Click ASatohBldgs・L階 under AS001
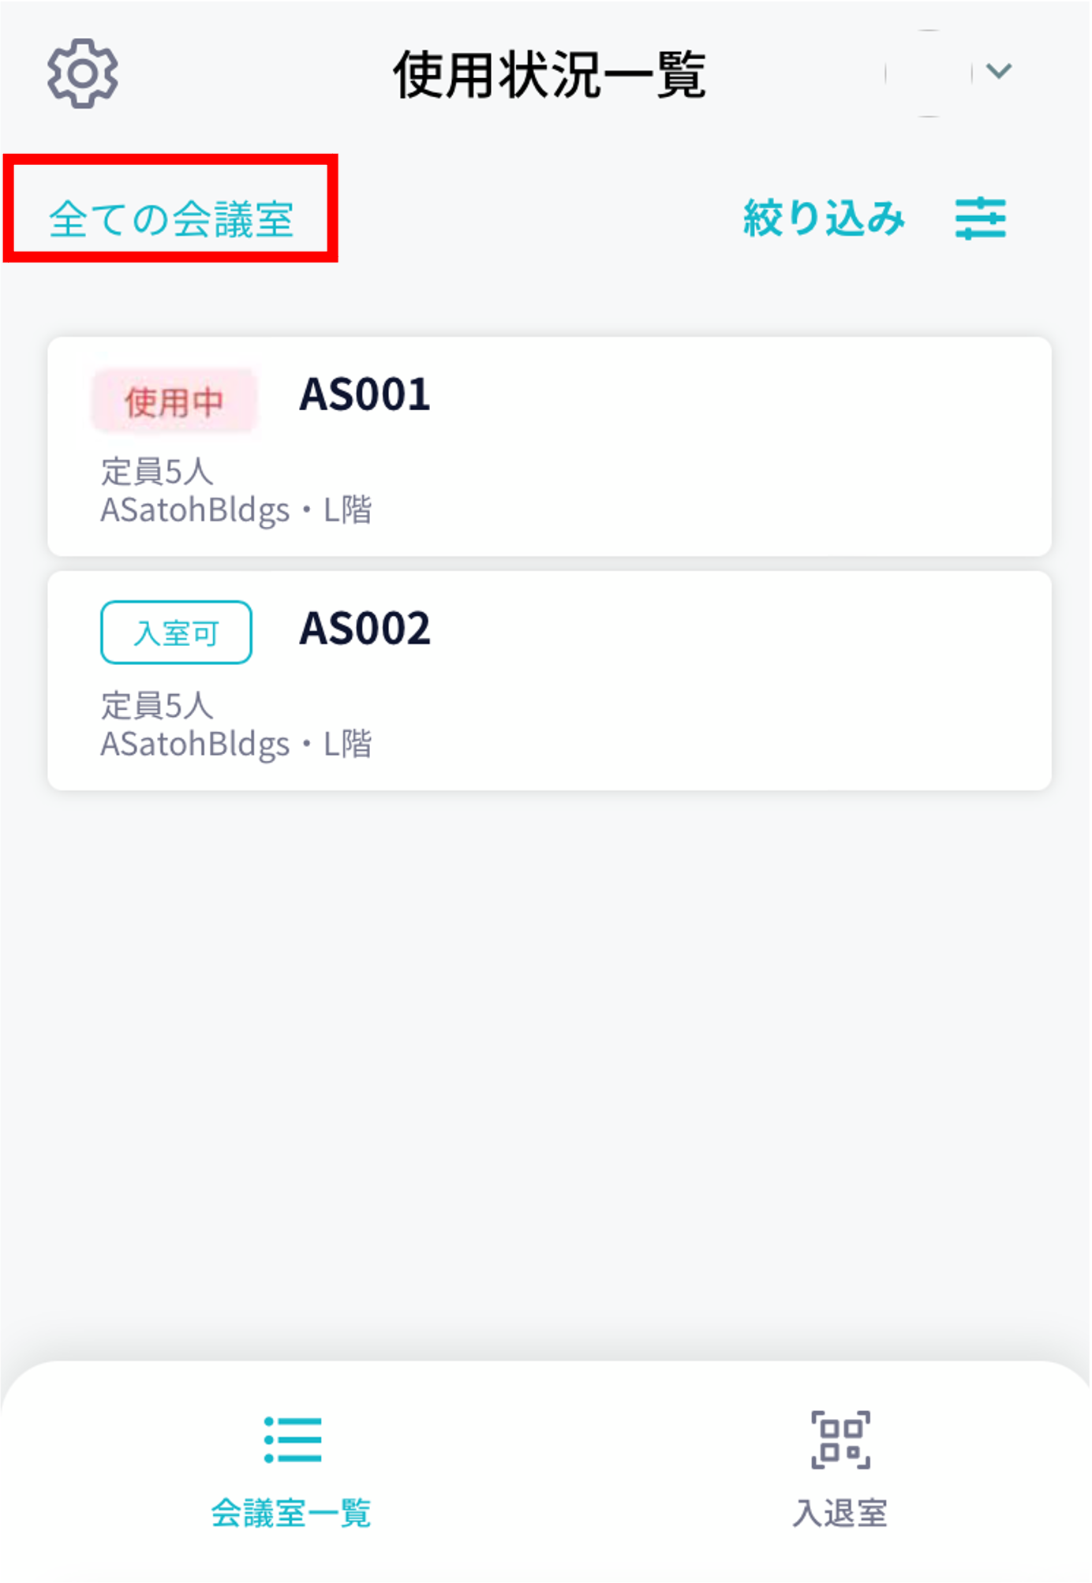 (x=236, y=510)
